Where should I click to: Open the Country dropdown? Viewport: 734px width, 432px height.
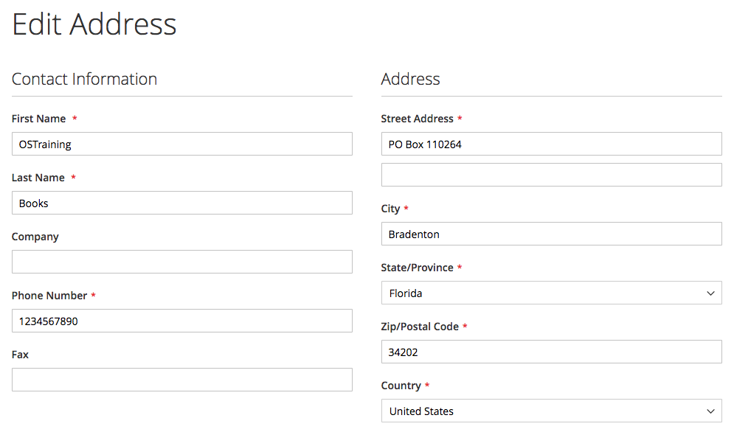coord(551,411)
